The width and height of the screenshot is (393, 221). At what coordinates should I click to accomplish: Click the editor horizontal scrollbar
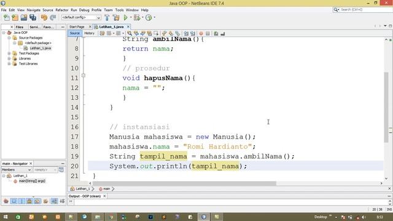click(184, 184)
